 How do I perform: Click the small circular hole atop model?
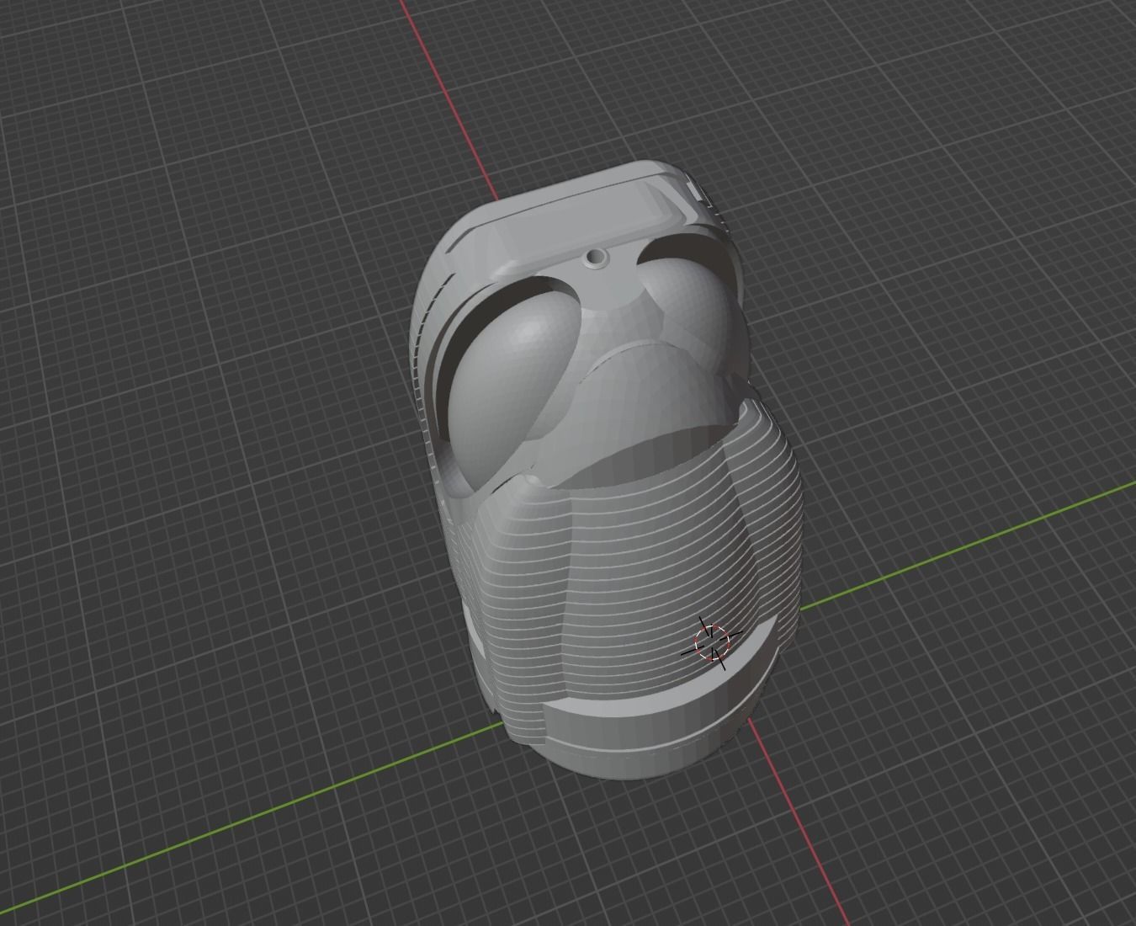click(x=597, y=258)
